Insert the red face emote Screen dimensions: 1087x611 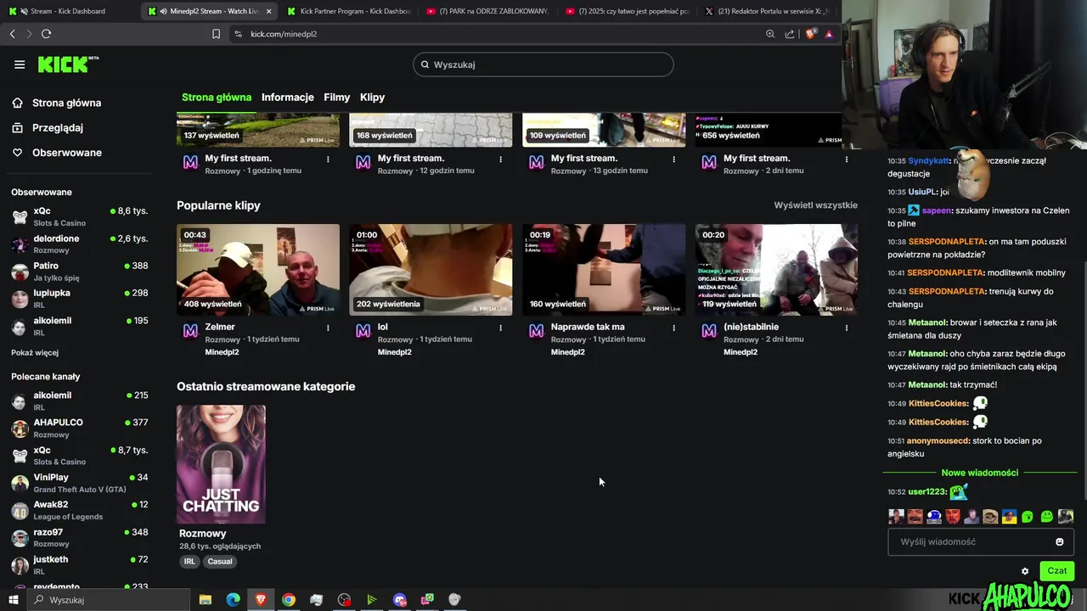coord(953,516)
